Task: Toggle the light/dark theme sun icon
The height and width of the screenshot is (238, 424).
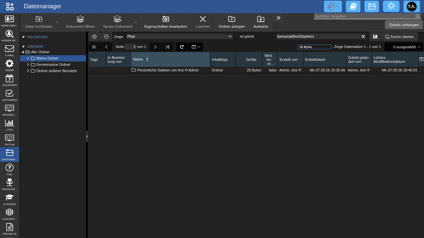Action: click(391, 6)
